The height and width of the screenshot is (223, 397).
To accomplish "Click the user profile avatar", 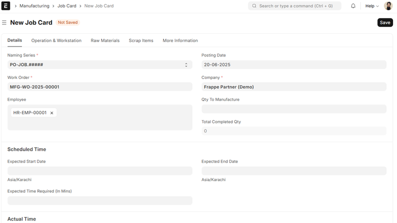I will point(388,6).
